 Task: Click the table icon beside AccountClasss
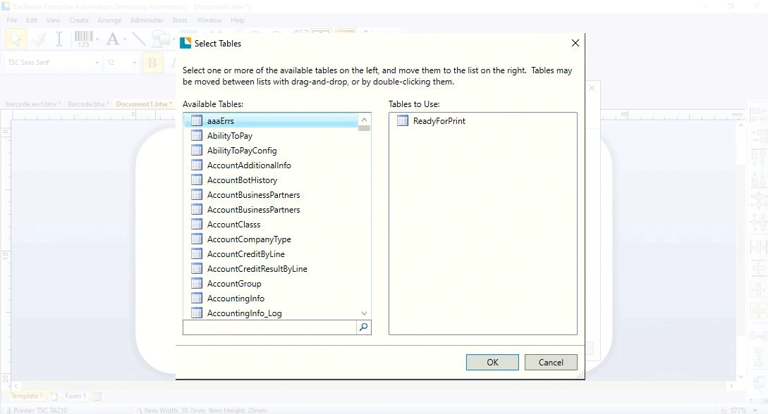coord(197,225)
